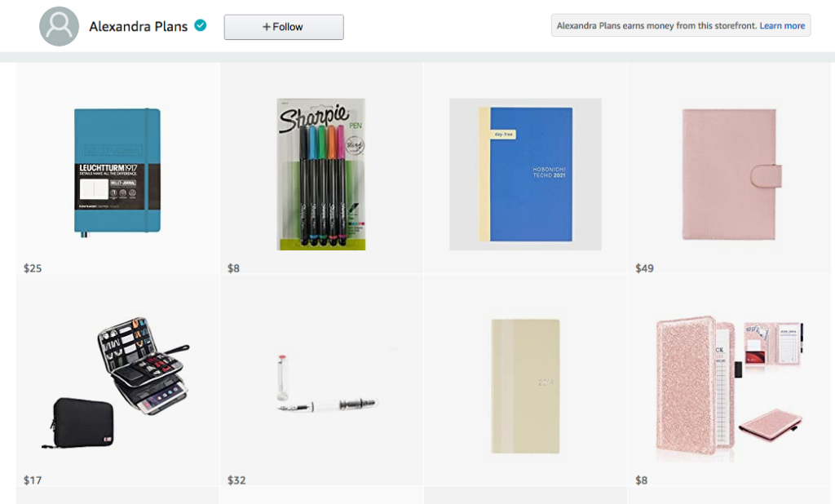Follow Alexandra Plans storefront
This screenshot has width=835, height=504.
pos(284,27)
